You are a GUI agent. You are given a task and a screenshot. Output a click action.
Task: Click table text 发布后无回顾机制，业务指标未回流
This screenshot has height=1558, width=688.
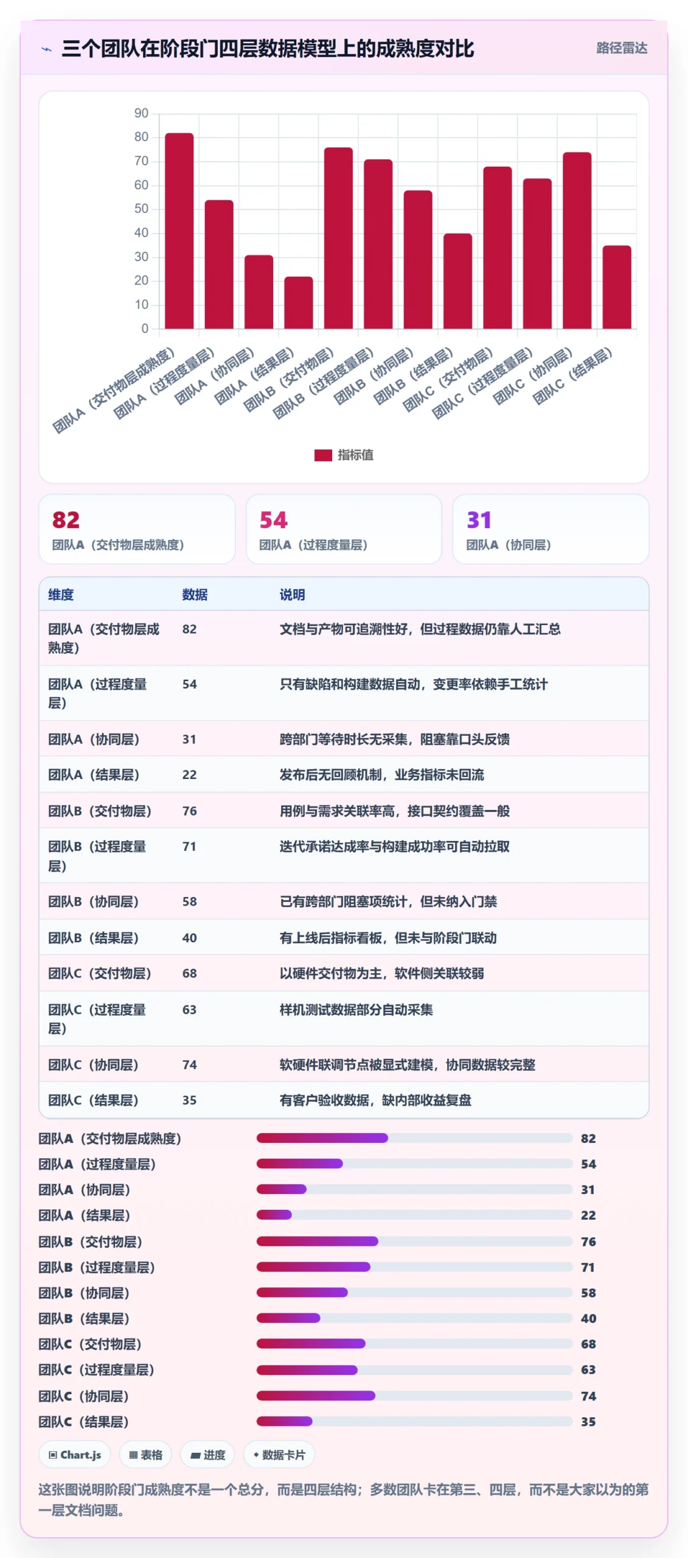[x=382, y=774]
